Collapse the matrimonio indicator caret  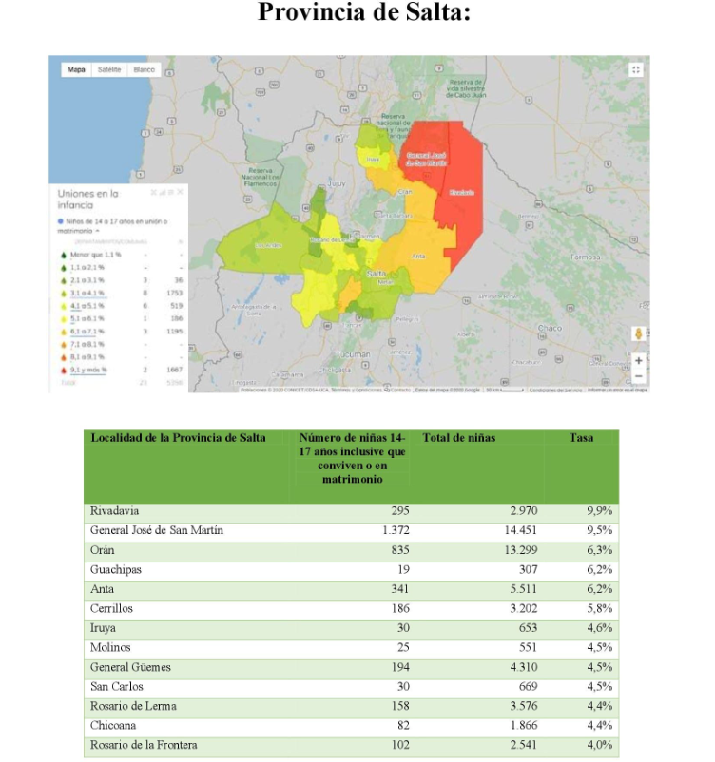pos(97,231)
